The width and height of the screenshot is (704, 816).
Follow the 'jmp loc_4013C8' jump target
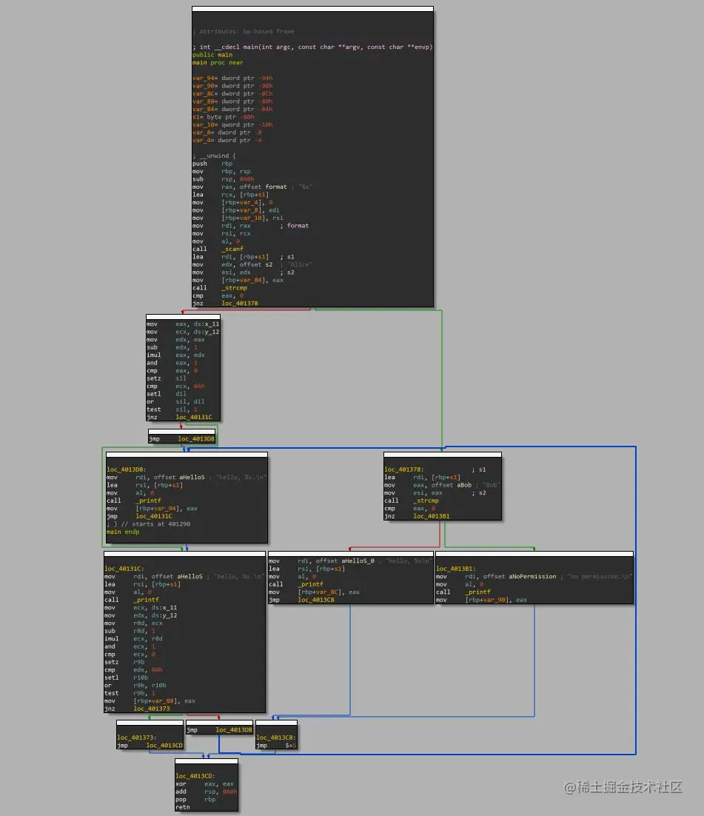(316, 600)
